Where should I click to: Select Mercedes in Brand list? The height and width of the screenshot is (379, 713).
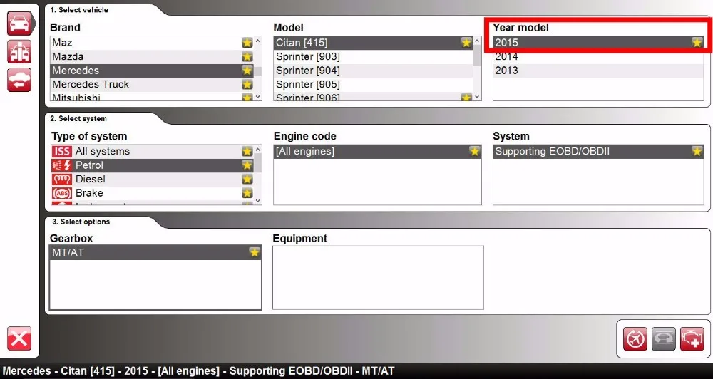pyautogui.click(x=152, y=71)
